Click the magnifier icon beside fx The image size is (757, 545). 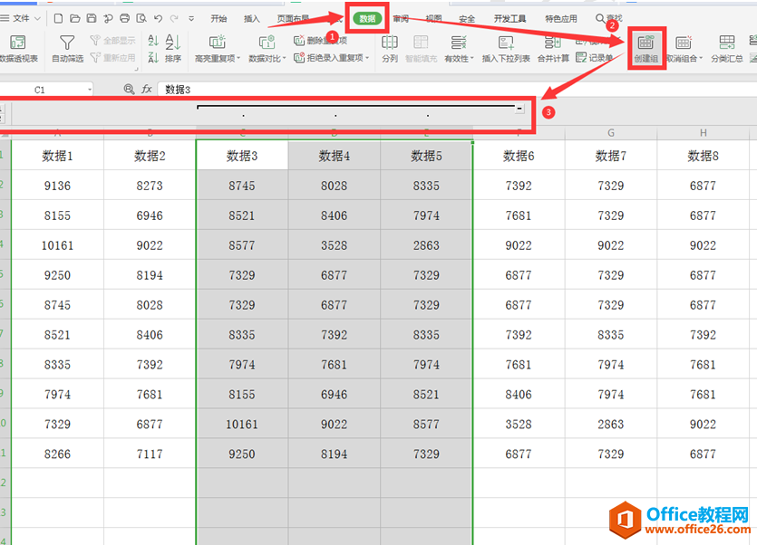pos(129,90)
